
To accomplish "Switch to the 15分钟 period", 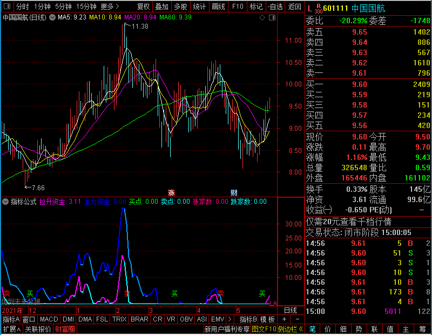I will coord(86,6).
